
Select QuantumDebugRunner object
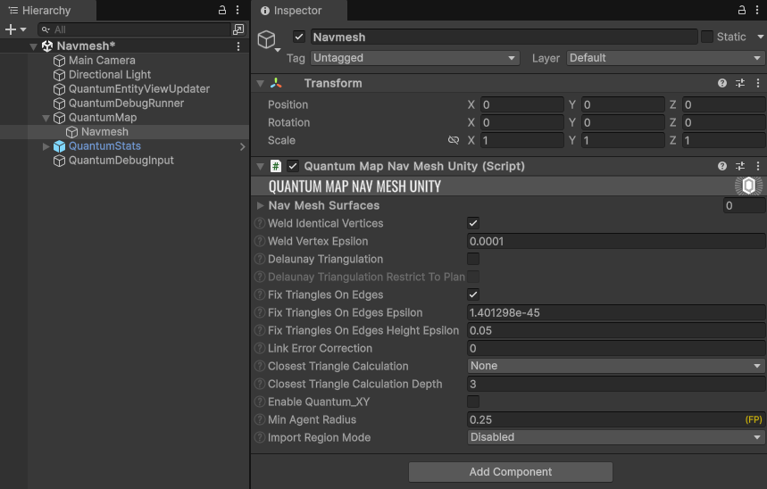pyautogui.click(x=126, y=104)
